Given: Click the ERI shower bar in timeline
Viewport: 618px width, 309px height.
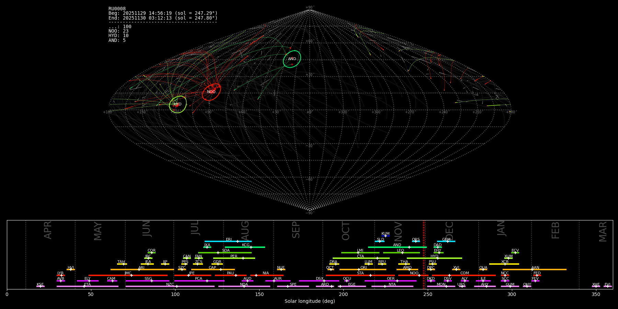Looking at the screenshot, I should point(228,241).
